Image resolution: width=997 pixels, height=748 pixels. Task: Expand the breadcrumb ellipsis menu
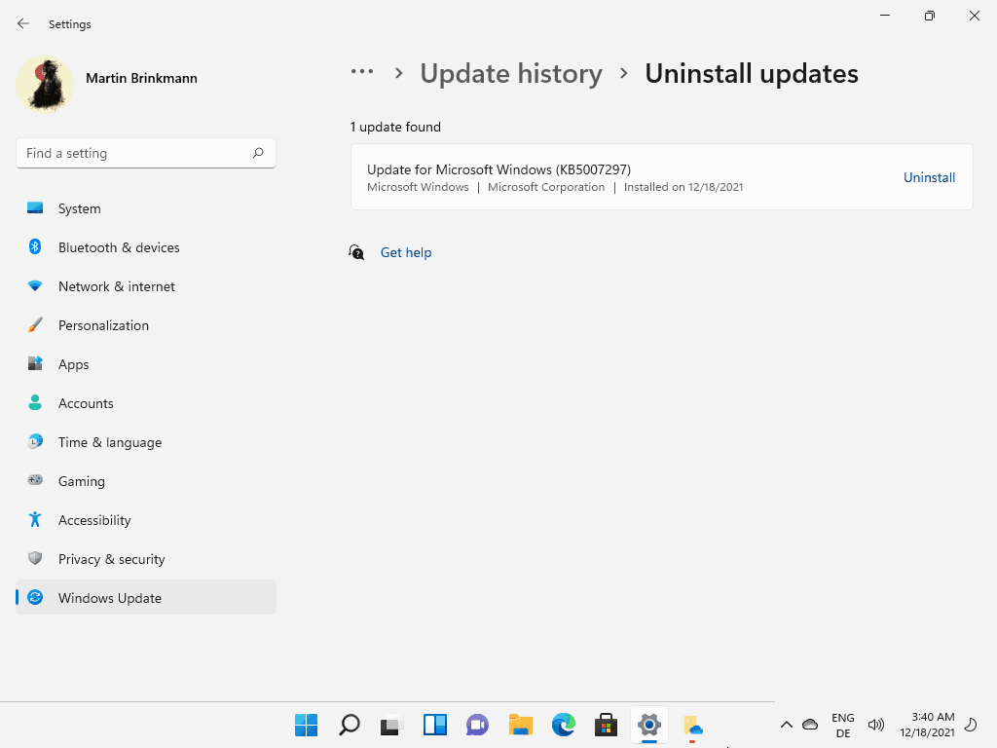[362, 73]
